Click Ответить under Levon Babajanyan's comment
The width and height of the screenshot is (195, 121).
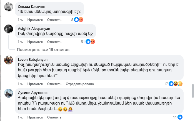click(54, 83)
